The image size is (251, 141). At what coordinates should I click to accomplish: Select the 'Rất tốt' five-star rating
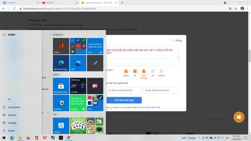coord(161,71)
